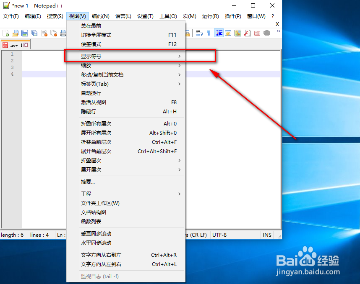Select 文字方向从右到左 item

pos(126,255)
